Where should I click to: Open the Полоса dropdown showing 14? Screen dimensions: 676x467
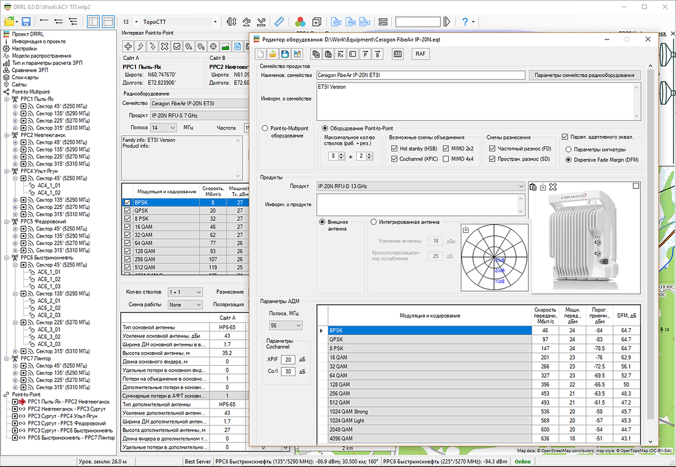(x=163, y=128)
